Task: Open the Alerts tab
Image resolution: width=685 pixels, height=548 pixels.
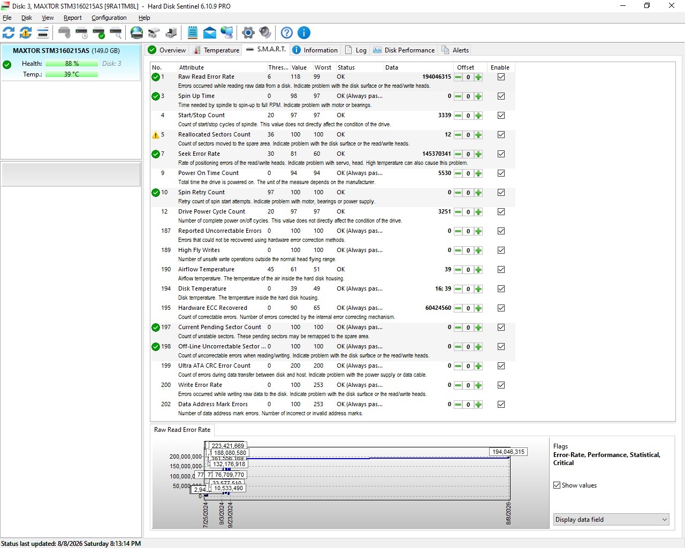Action: pyautogui.click(x=455, y=50)
